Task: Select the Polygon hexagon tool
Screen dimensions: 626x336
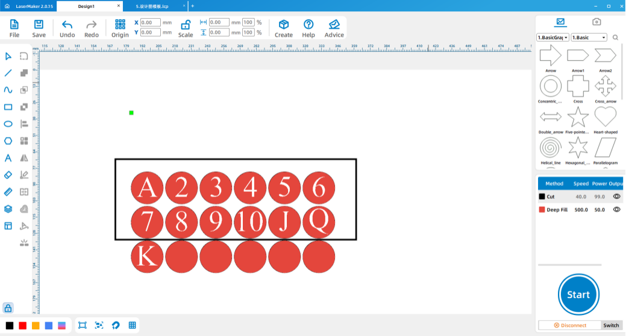Action: (x=8, y=141)
